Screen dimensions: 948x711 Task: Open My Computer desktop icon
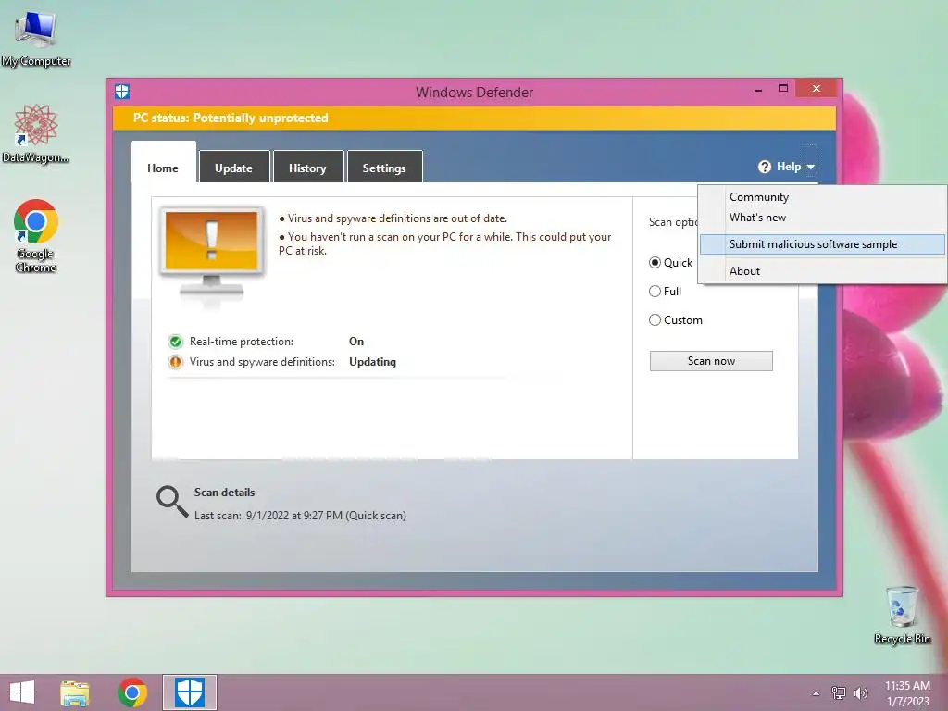[36, 39]
